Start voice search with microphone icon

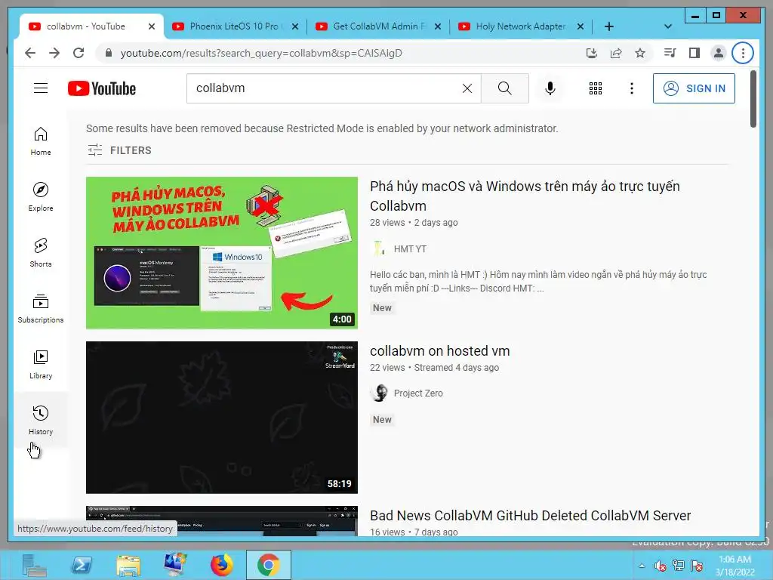coord(550,88)
